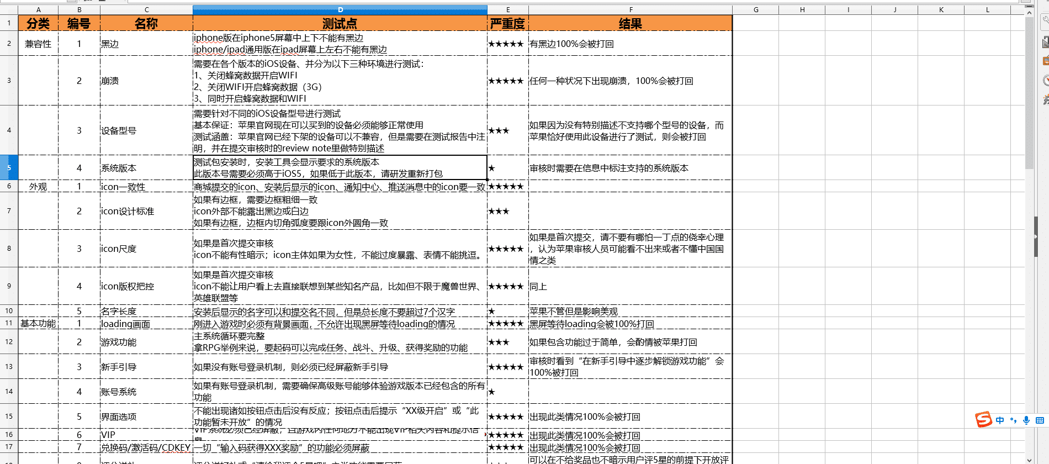Select column K header
Viewport: 1049px width, 464px height.
click(941, 9)
